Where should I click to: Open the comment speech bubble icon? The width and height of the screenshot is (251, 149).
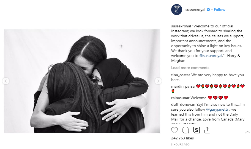(185, 130)
